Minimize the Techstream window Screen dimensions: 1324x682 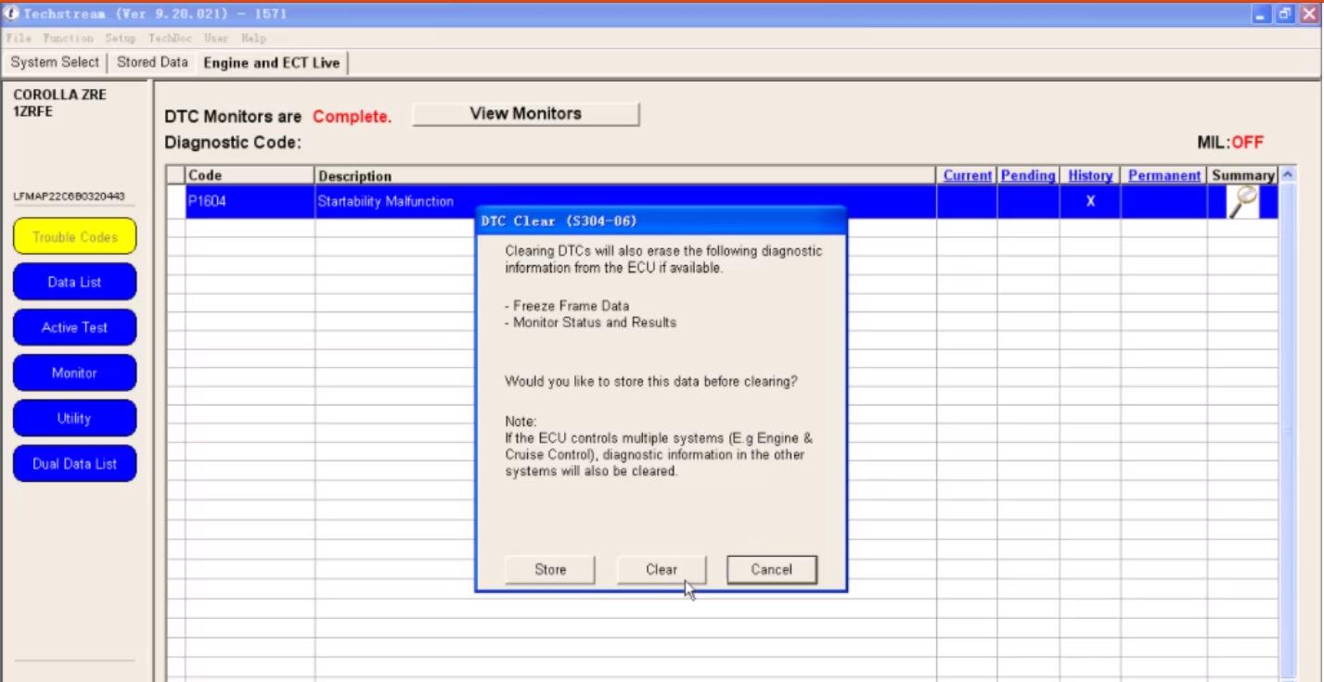(x=1261, y=14)
